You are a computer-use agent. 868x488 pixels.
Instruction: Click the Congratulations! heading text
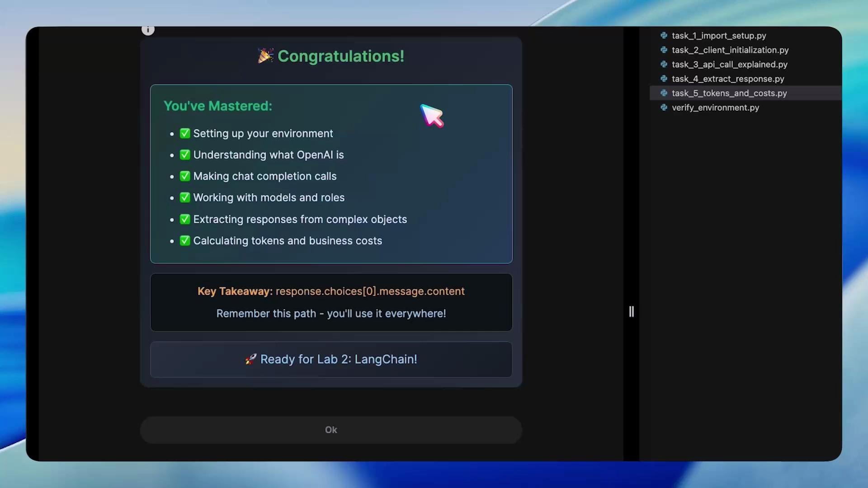pyautogui.click(x=341, y=56)
